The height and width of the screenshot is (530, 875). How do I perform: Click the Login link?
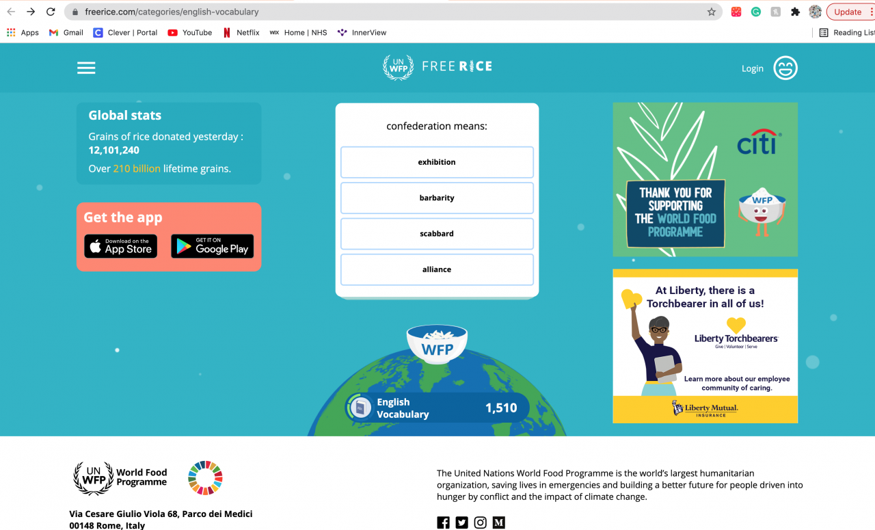point(753,68)
